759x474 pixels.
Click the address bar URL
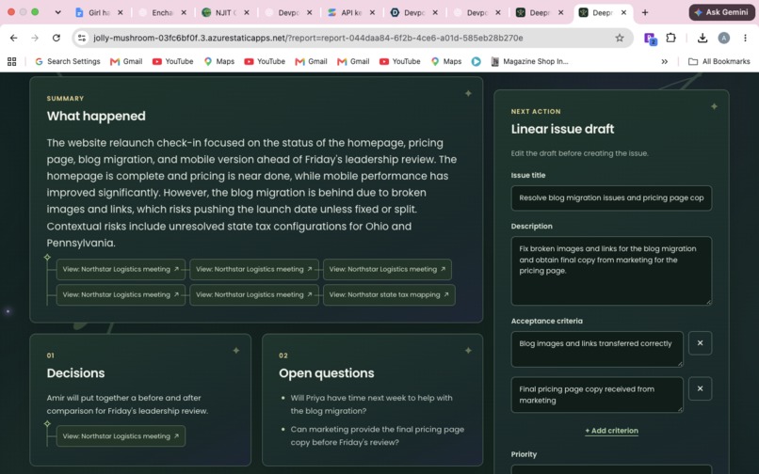pyautogui.click(x=308, y=38)
